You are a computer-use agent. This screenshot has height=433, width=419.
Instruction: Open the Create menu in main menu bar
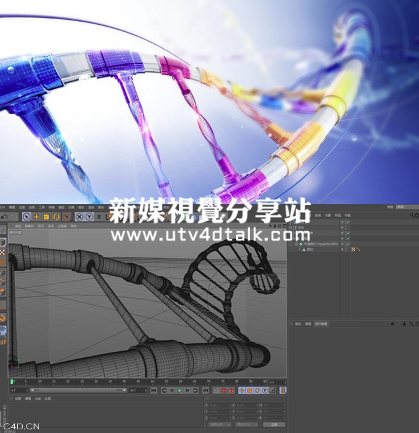point(22,207)
